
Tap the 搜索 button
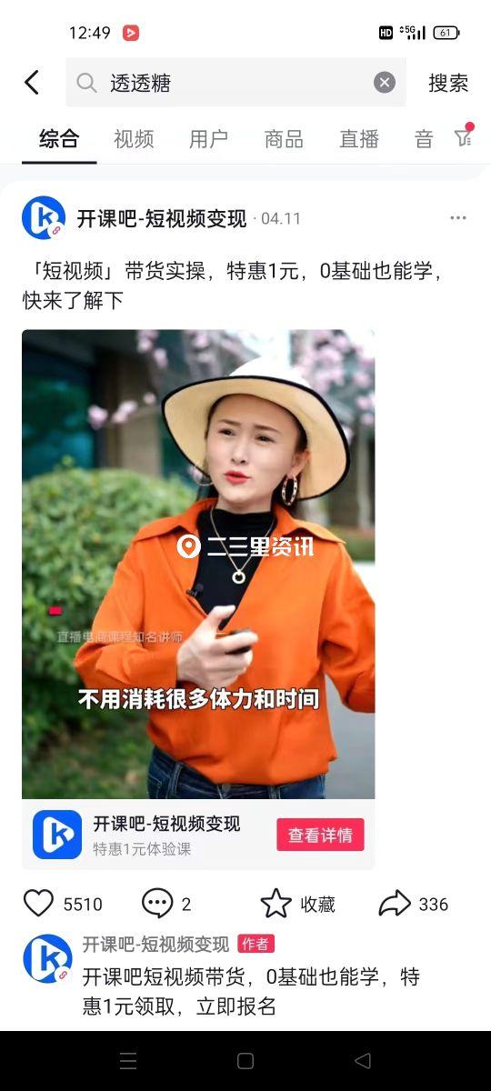click(x=448, y=83)
